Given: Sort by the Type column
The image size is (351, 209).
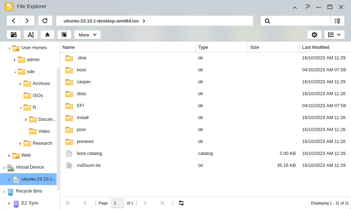Looking at the screenshot, I should pyautogui.click(x=222, y=47).
